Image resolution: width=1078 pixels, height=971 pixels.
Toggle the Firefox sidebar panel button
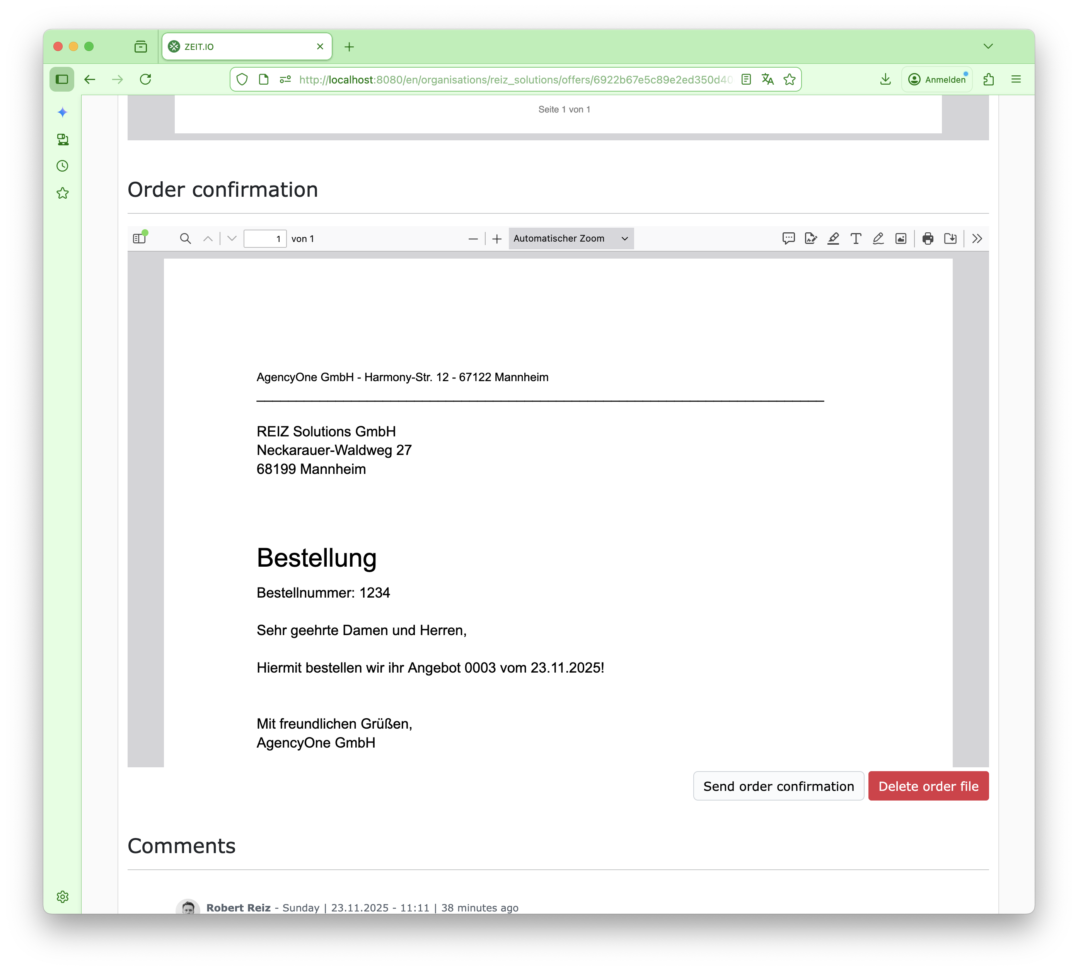(x=62, y=80)
